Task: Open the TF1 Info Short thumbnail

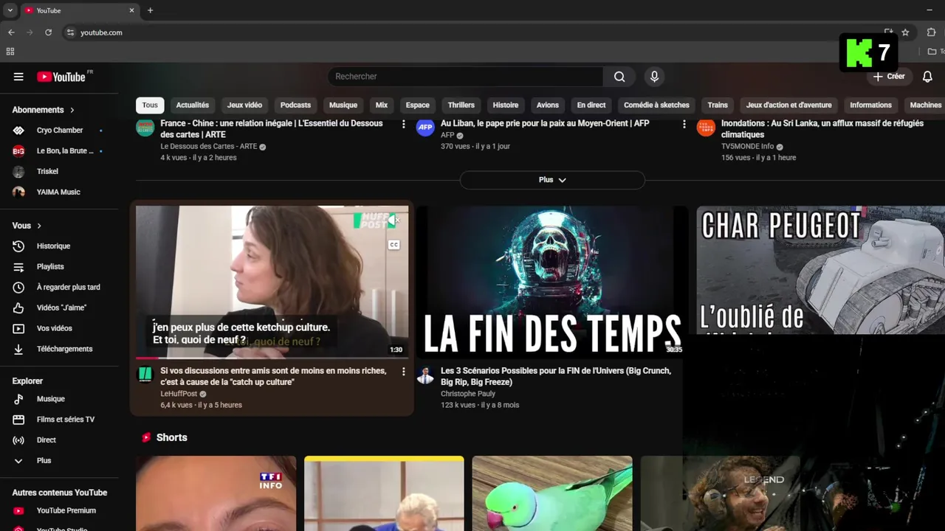Action: click(x=216, y=493)
